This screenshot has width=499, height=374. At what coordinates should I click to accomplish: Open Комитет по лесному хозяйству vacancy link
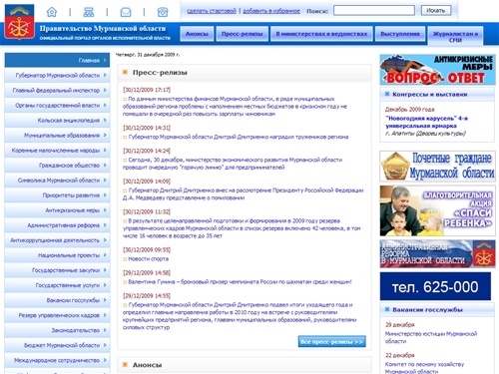424,368
